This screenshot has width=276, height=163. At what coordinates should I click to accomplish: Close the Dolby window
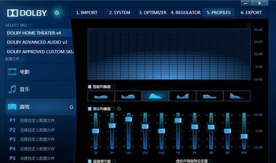pyautogui.click(x=259, y=3)
